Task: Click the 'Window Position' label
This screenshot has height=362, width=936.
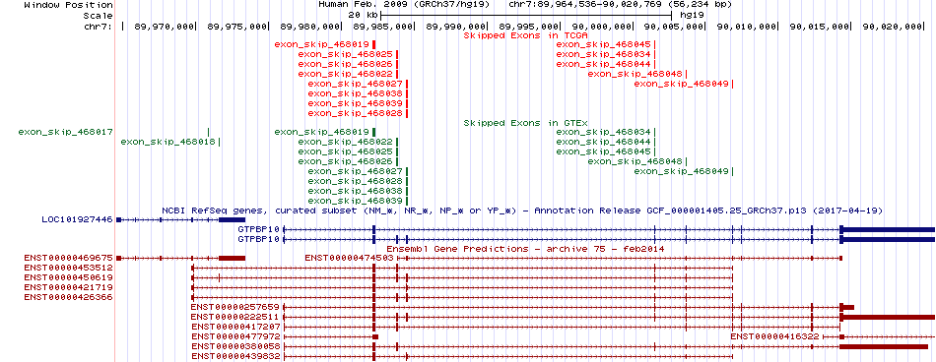Action: click(69, 4)
